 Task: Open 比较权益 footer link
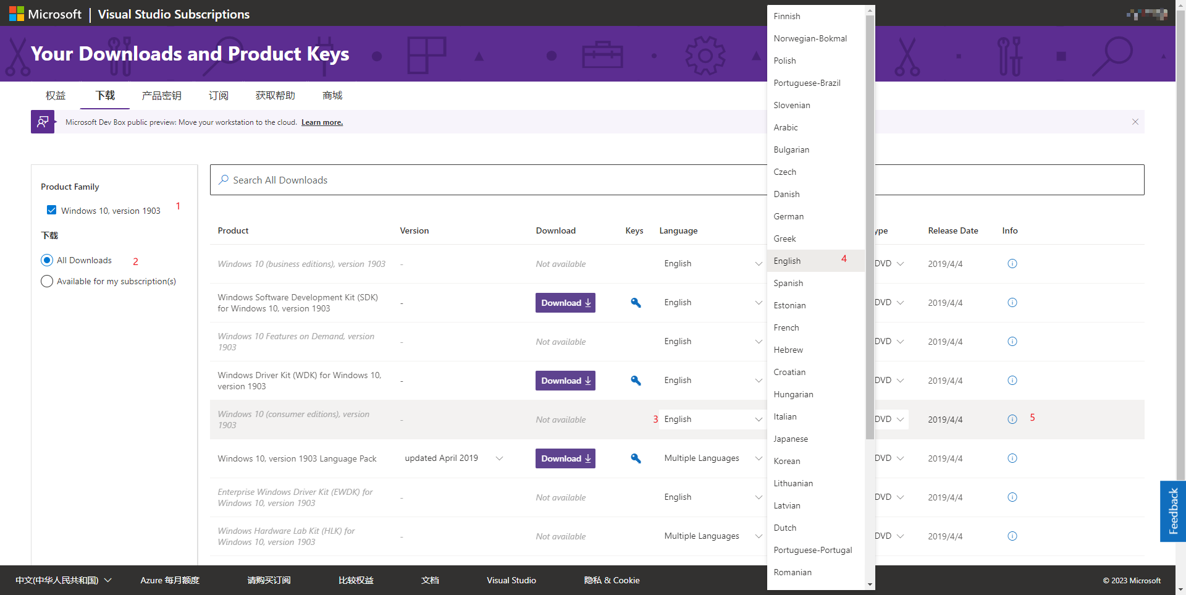tap(356, 580)
